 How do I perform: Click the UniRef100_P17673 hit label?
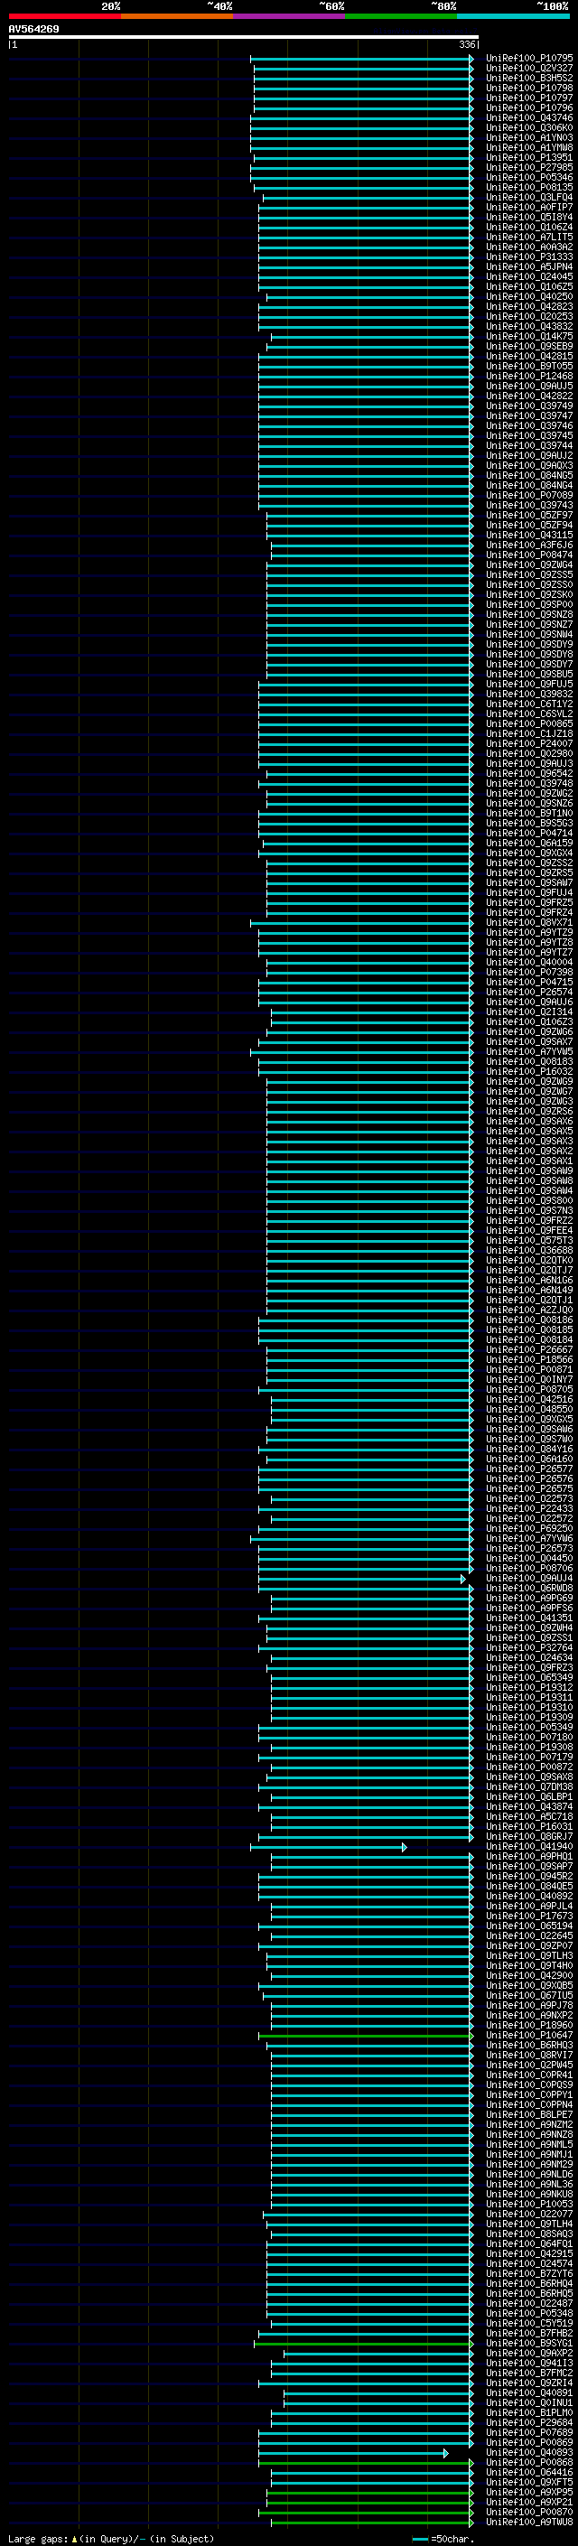click(528, 1916)
